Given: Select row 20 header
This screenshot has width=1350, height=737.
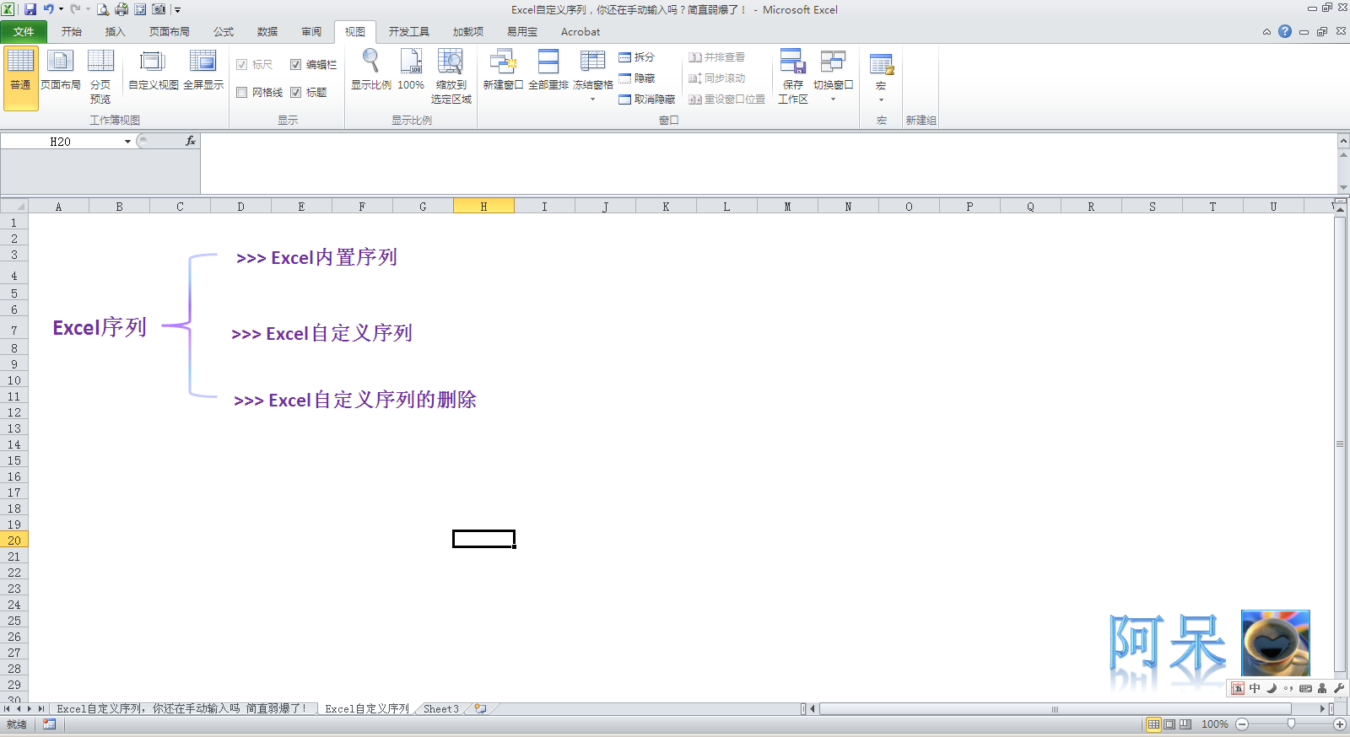Looking at the screenshot, I should 14,541.
